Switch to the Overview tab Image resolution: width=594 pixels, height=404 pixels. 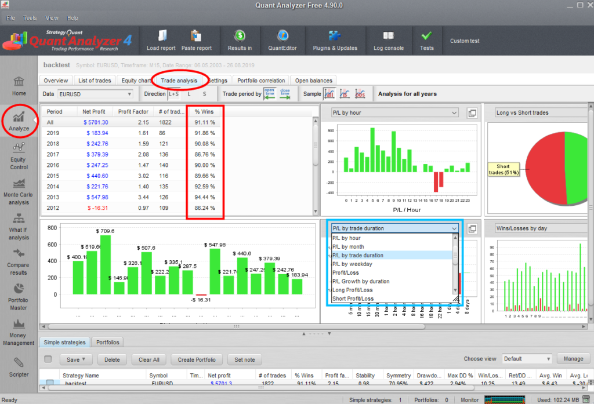click(56, 80)
